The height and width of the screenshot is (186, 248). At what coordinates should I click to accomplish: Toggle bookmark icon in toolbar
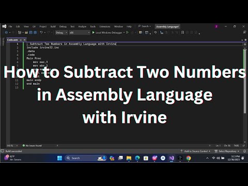click(182, 33)
